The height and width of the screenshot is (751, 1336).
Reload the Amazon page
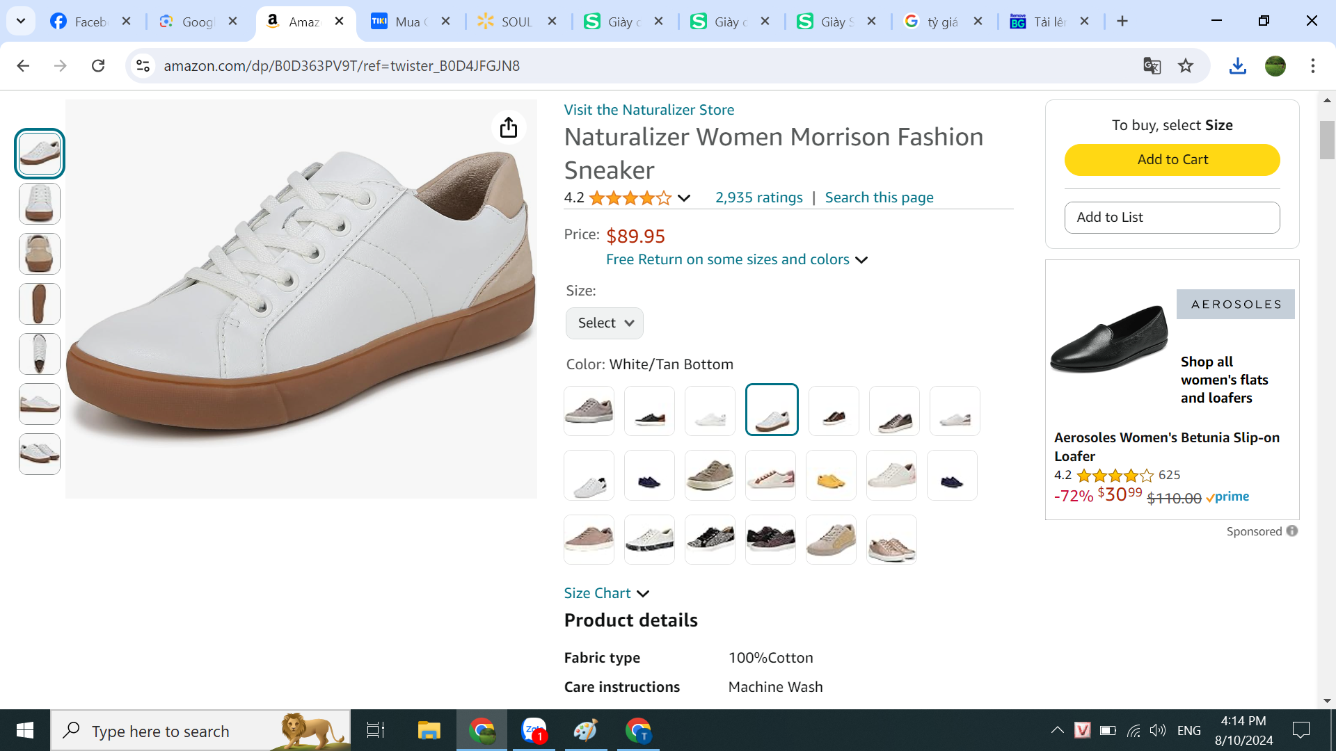[98, 65]
